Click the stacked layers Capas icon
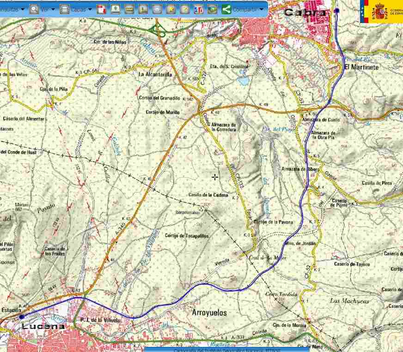Screen dimensions: 403x352 coord(65,9)
